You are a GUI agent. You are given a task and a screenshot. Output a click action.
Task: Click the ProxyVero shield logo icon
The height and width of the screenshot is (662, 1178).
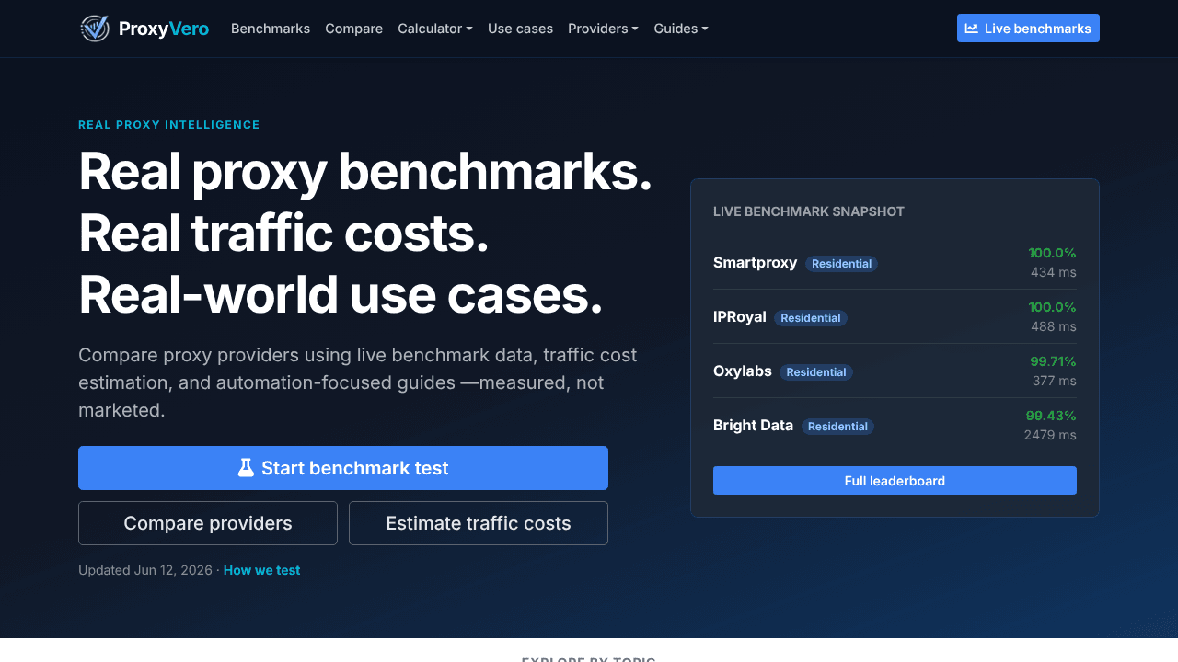[95, 29]
